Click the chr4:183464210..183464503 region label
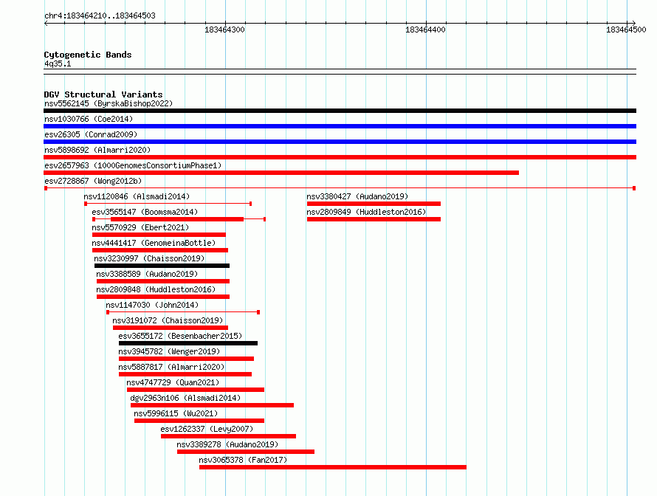The image size is (657, 496). (x=100, y=15)
